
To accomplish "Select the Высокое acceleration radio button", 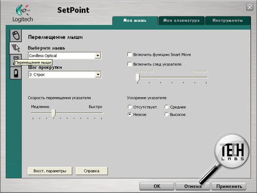I will pyautogui.click(x=167, y=114).
